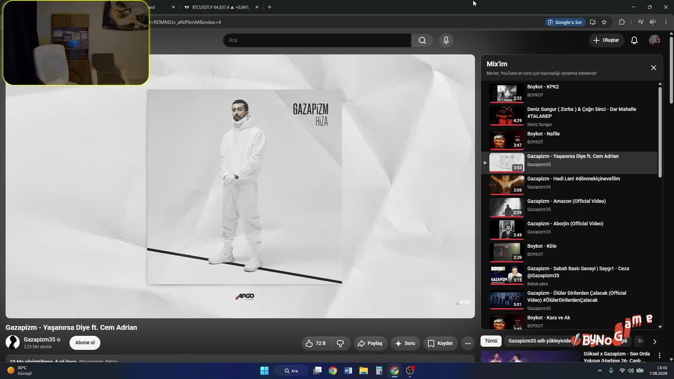Select Boykot - Nafile in playlist

570,141
